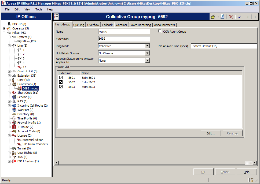The width and height of the screenshot is (260, 184).
Task: Click the Directory icon
Action: coord(14,114)
